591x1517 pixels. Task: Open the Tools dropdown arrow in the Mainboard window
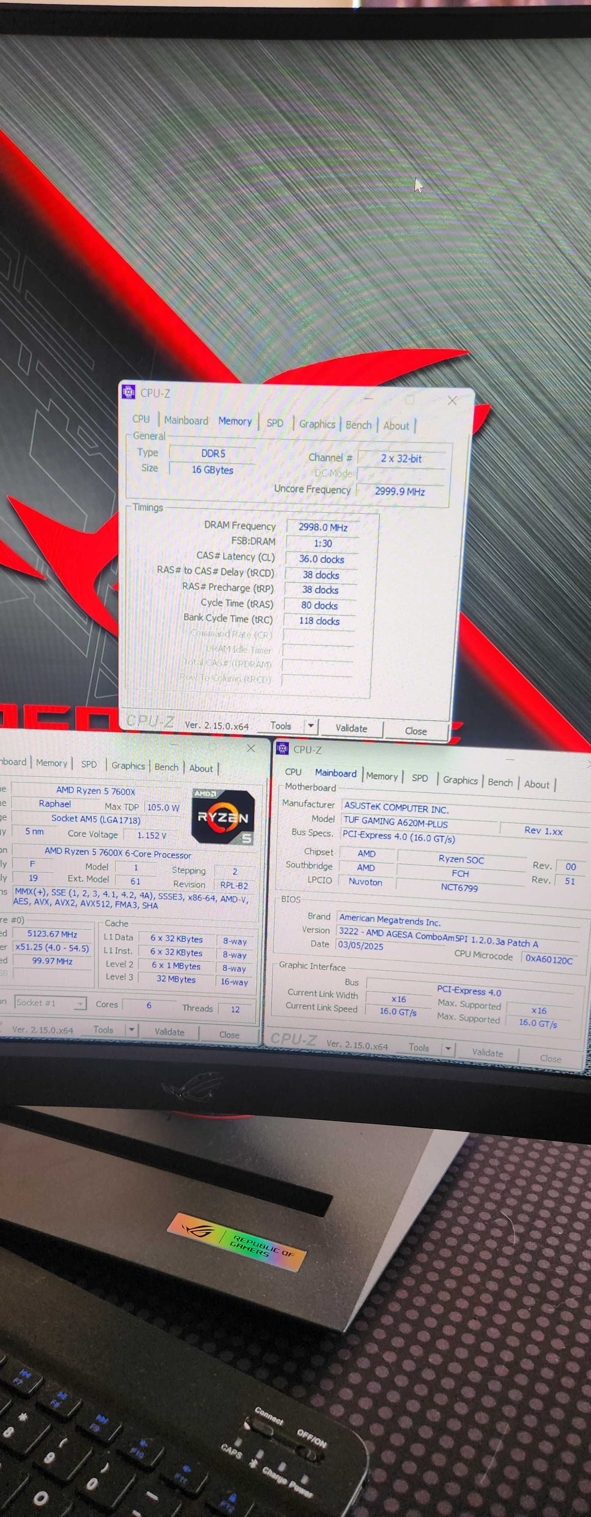pos(448,1049)
